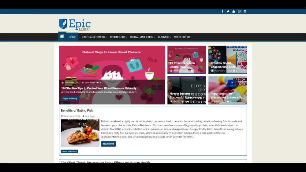
Task: Expand the Technology menu
Action: point(118,37)
